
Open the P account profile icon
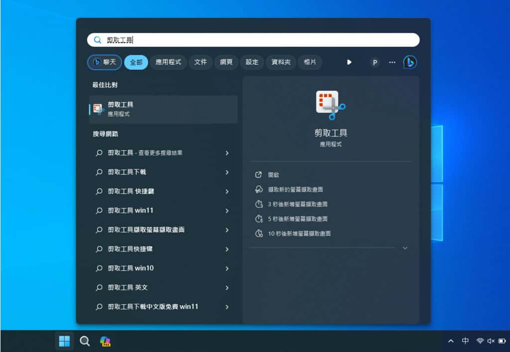[375, 62]
